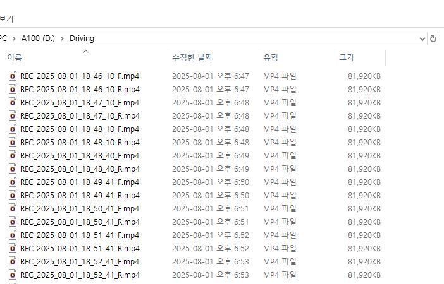Click the icon of REC_2025_08_01_18_47_10_R.mp4

click(13, 116)
